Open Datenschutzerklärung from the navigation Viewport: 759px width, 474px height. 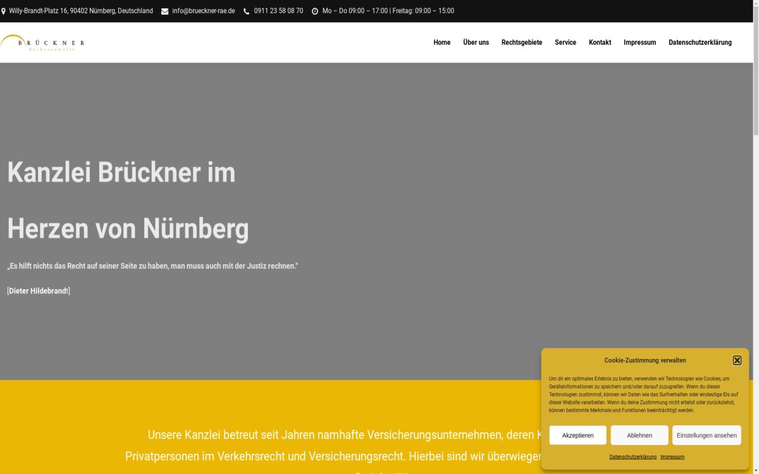[700, 42]
